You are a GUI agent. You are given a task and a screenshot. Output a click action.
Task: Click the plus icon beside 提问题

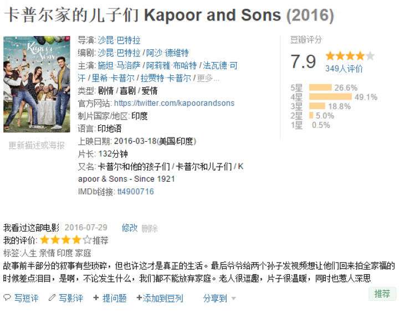coord(96,298)
